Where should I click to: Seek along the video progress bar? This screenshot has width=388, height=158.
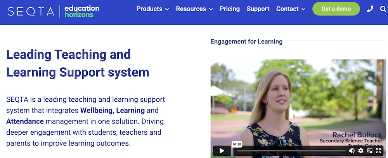(x=291, y=151)
